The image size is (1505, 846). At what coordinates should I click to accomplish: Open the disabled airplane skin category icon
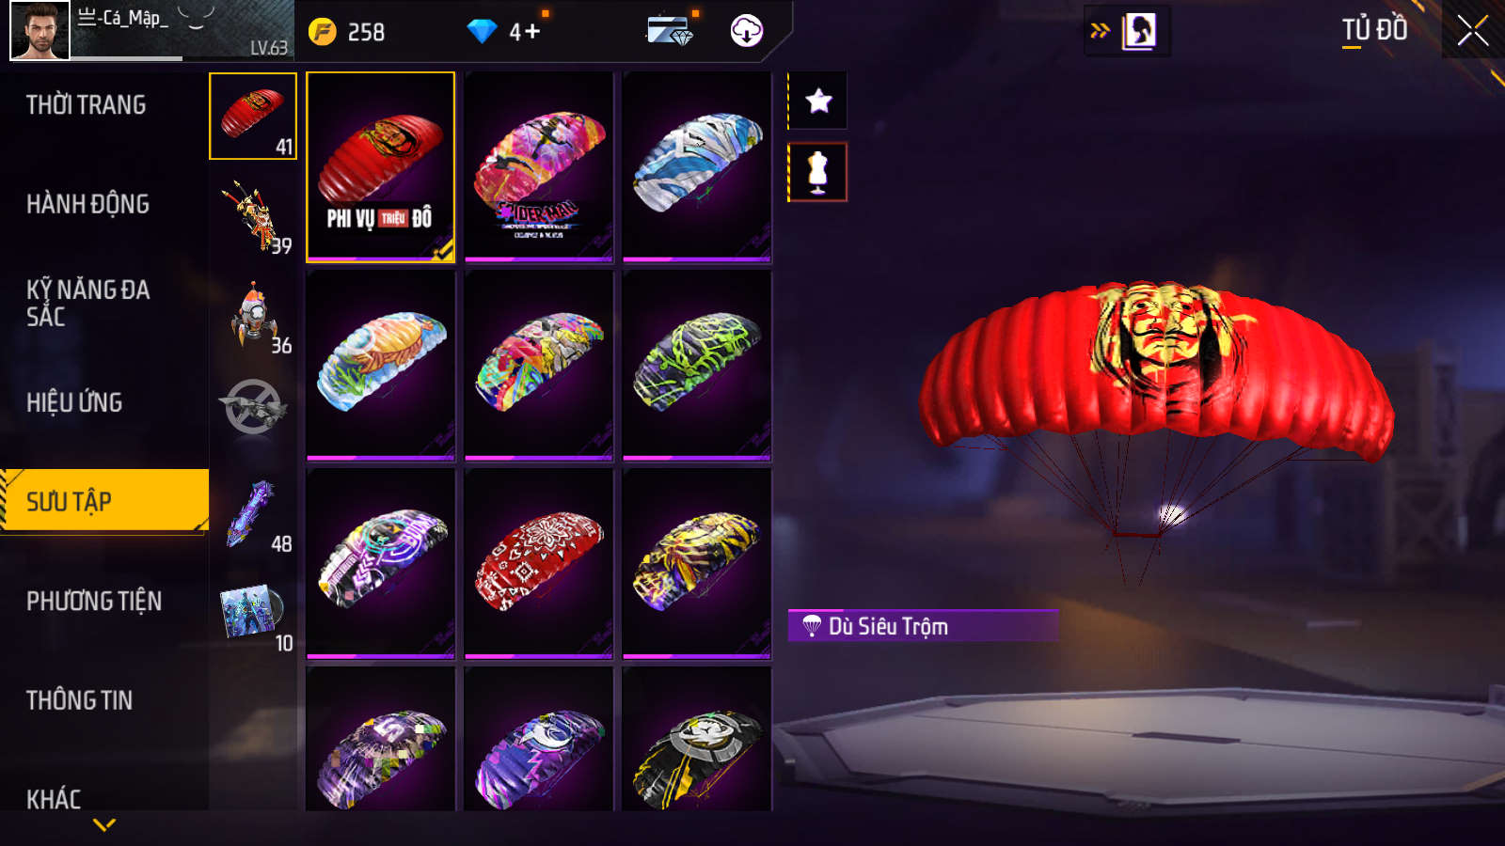(253, 407)
